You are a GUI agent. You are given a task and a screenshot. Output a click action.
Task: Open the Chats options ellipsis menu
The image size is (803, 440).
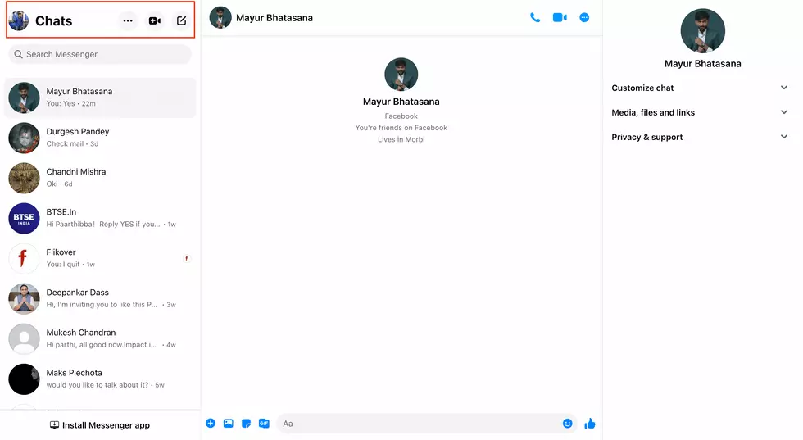coord(128,20)
